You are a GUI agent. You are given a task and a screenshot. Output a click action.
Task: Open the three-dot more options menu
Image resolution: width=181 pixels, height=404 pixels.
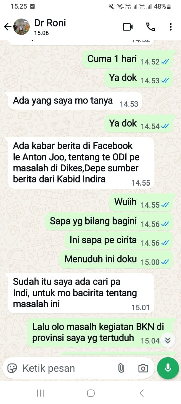171,27
